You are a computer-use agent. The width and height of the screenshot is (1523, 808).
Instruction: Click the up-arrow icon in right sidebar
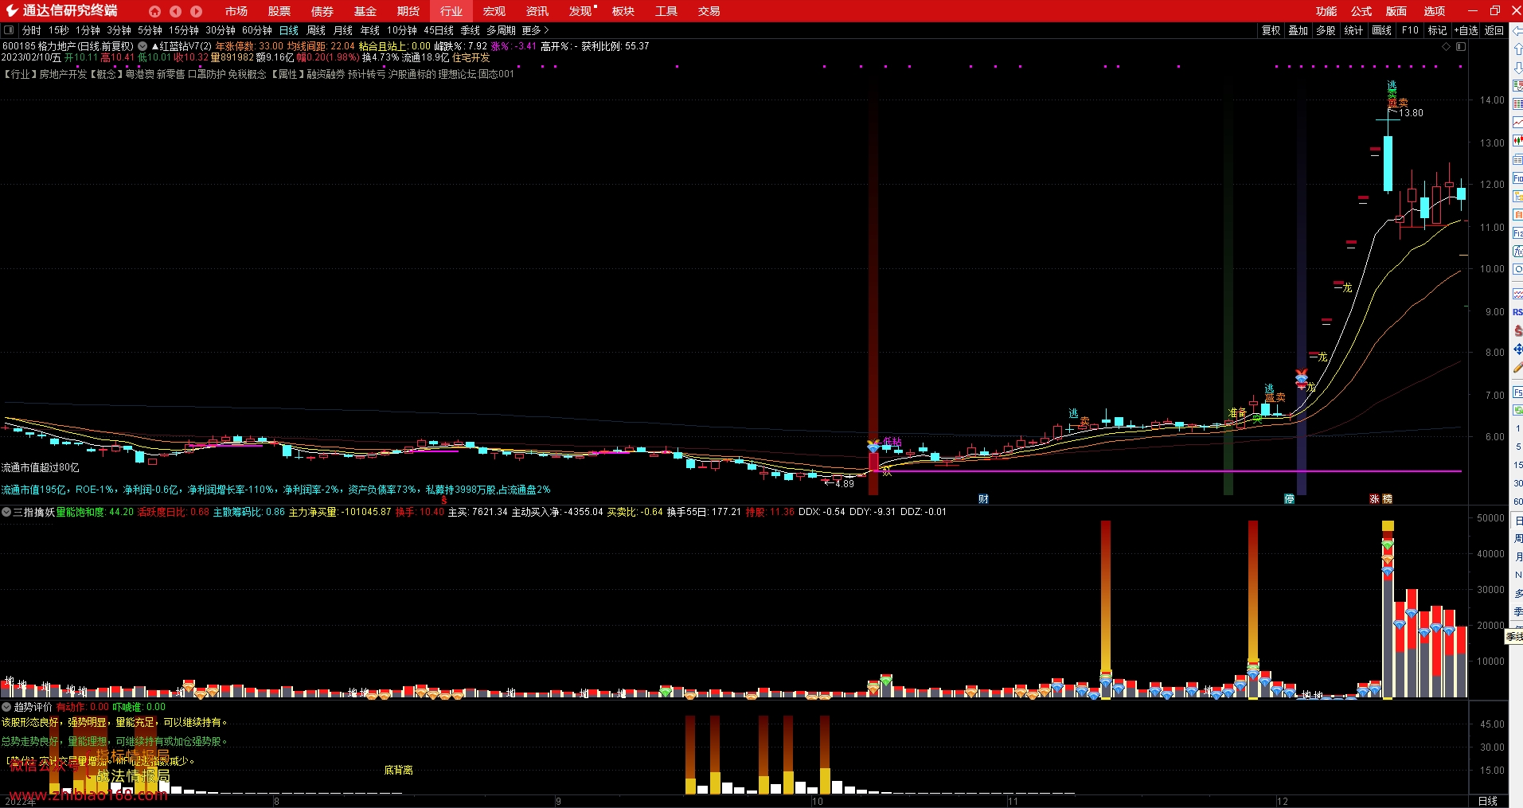(x=1517, y=49)
